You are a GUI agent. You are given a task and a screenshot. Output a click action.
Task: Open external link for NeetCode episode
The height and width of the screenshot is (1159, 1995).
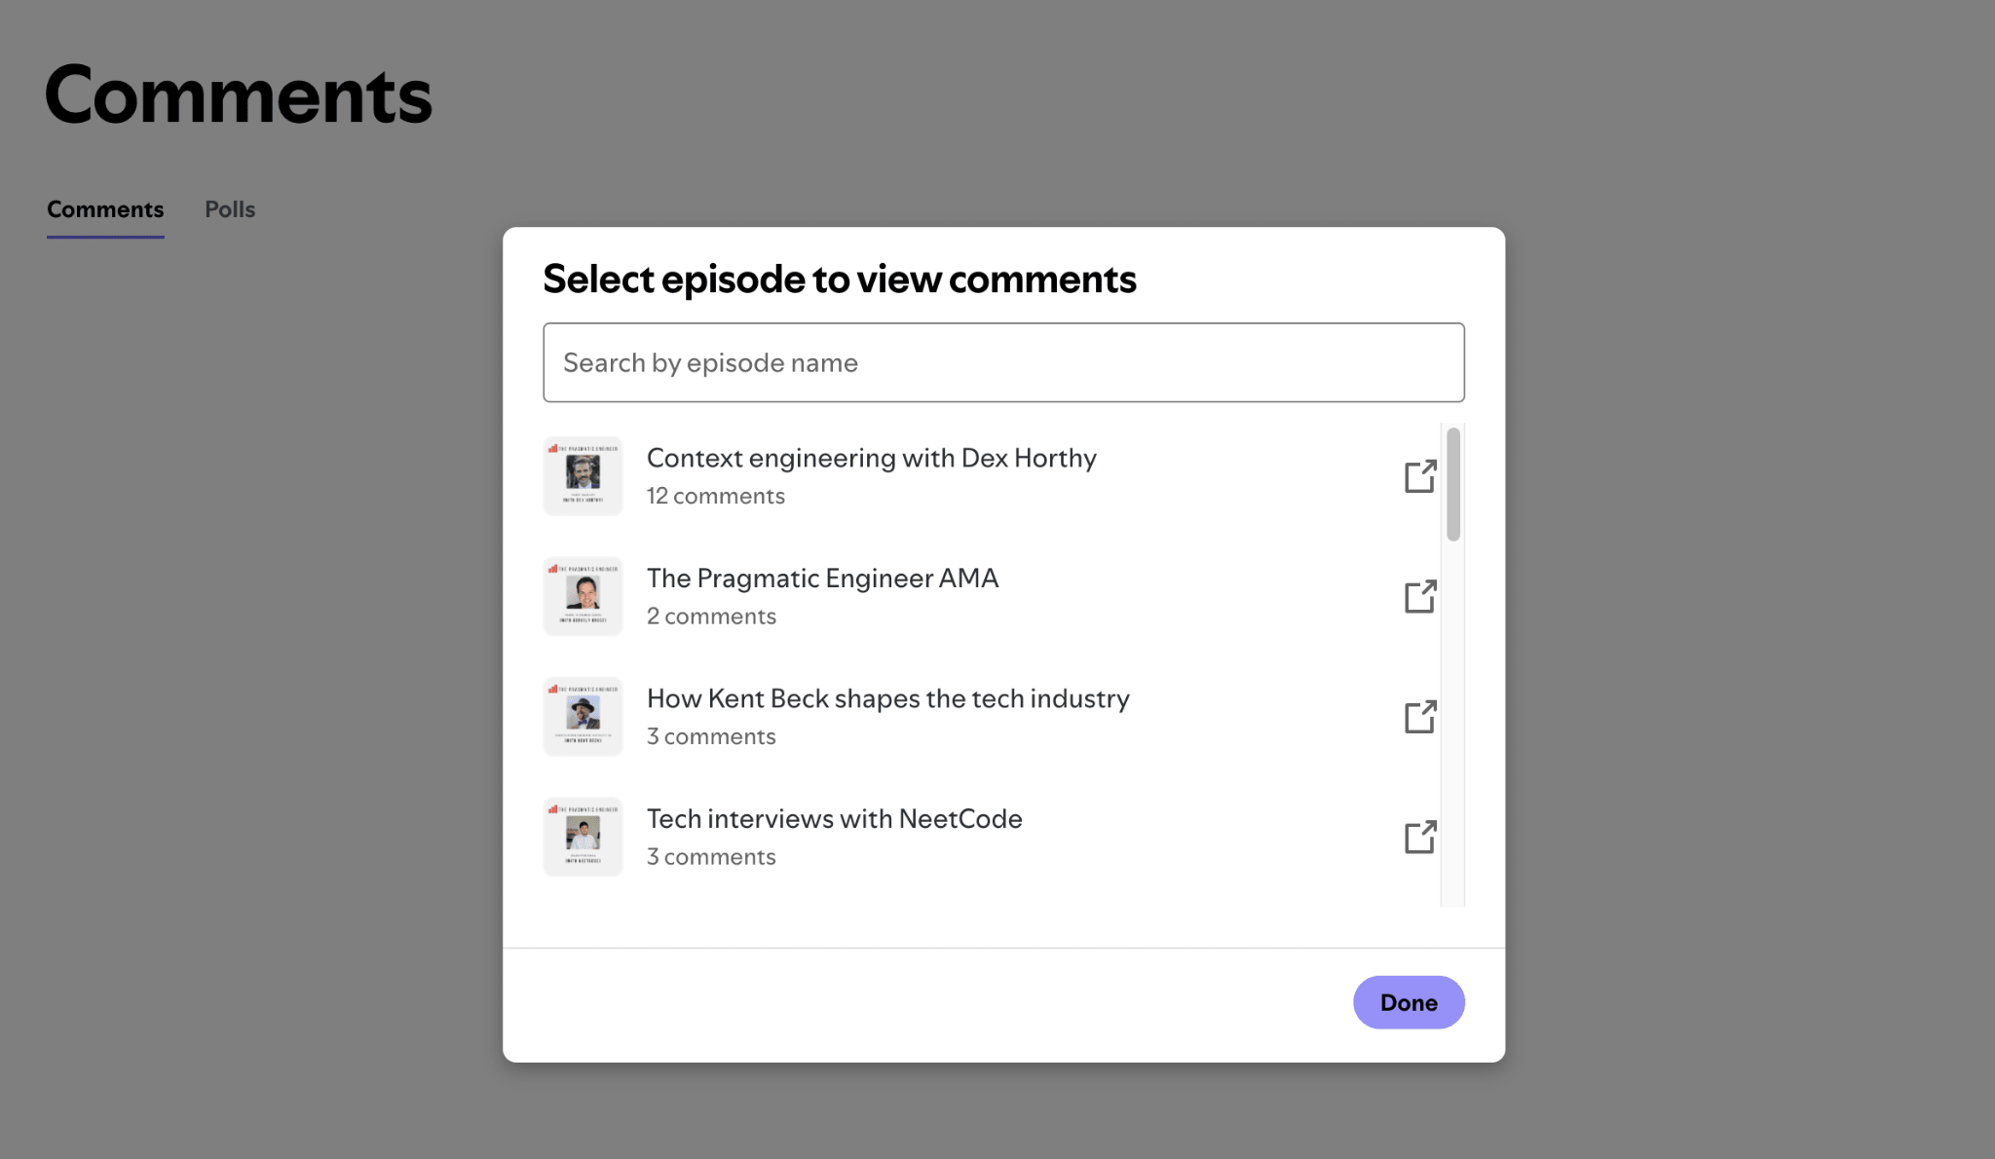click(1420, 837)
